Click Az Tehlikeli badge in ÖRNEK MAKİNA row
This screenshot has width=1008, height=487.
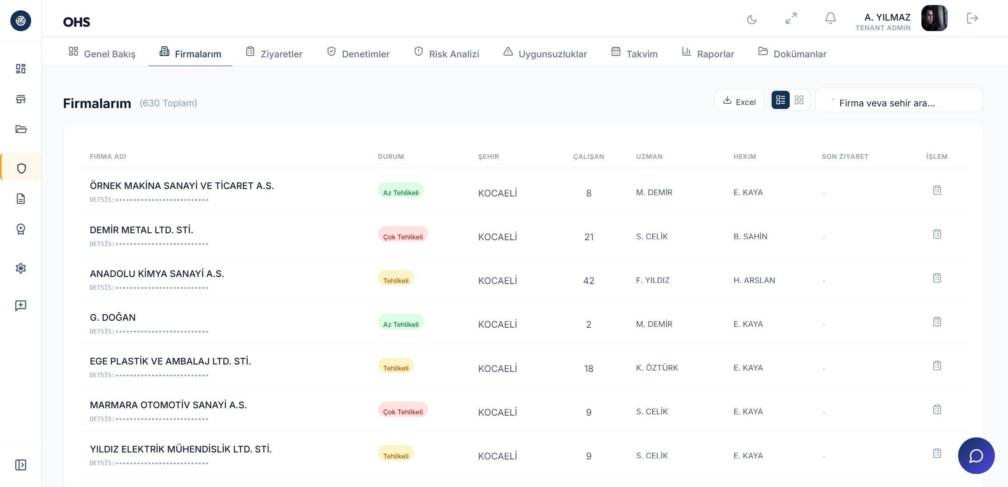[401, 191]
